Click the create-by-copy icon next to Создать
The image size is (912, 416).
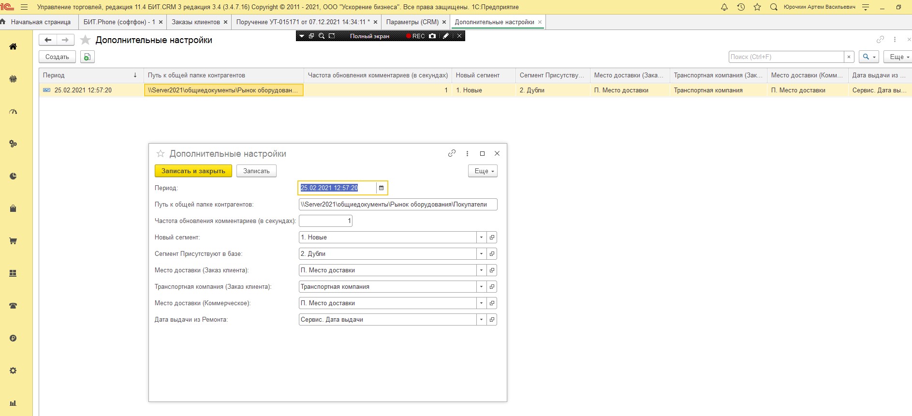coord(87,57)
